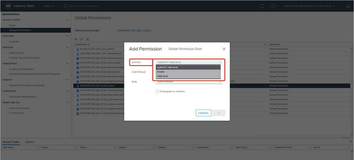Open Status column filter dropdown
This screenshot has width=354, height=160.
point(115,147)
